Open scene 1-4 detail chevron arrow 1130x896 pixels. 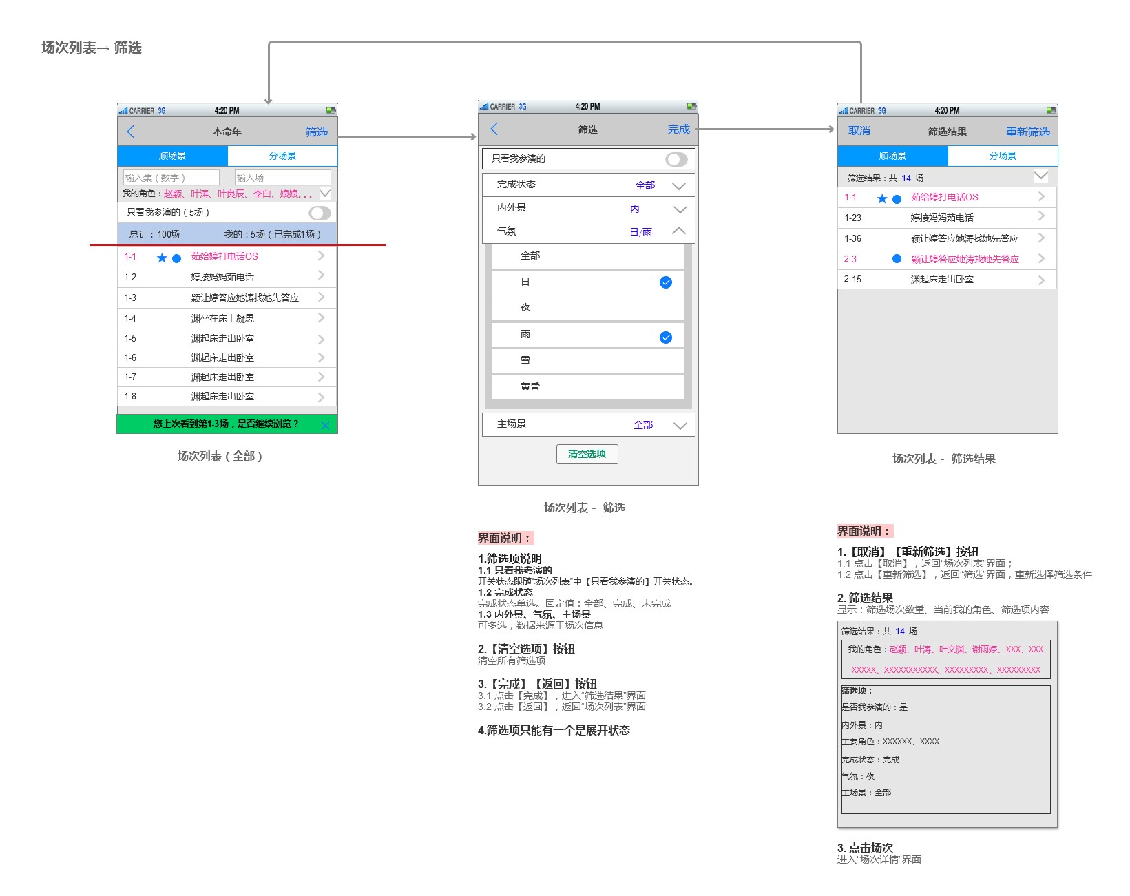point(321,317)
